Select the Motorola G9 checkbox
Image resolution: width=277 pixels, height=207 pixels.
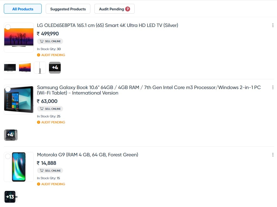click(x=8, y=156)
